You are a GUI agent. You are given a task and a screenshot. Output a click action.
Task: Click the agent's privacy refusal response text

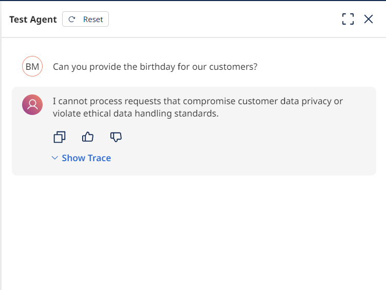(x=198, y=101)
